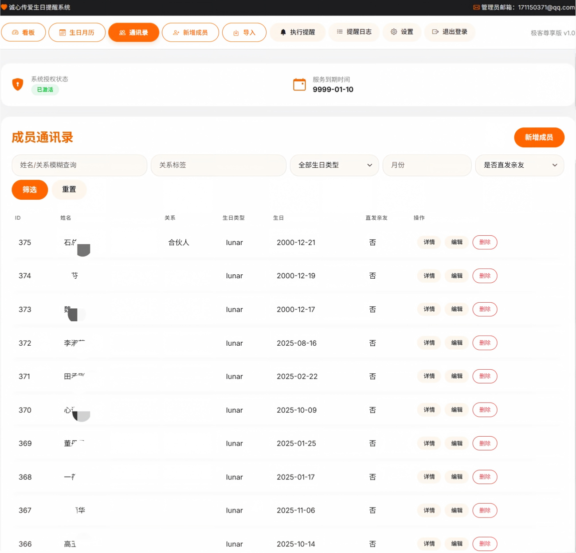
Task: Click the logout icon beside 退出登录
Action: 435,32
